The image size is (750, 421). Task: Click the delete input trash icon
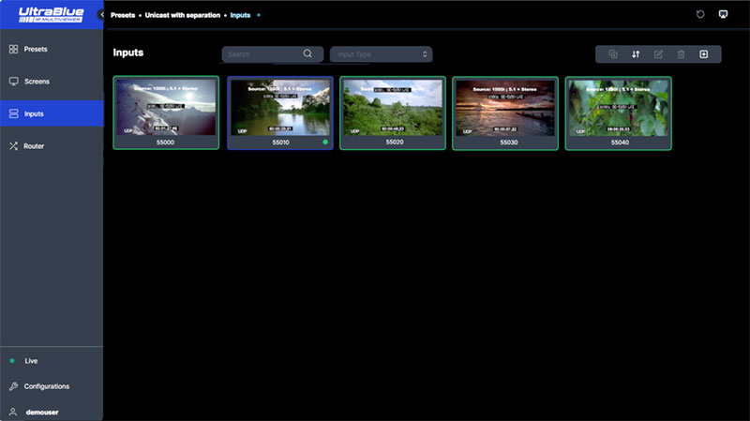click(x=682, y=54)
